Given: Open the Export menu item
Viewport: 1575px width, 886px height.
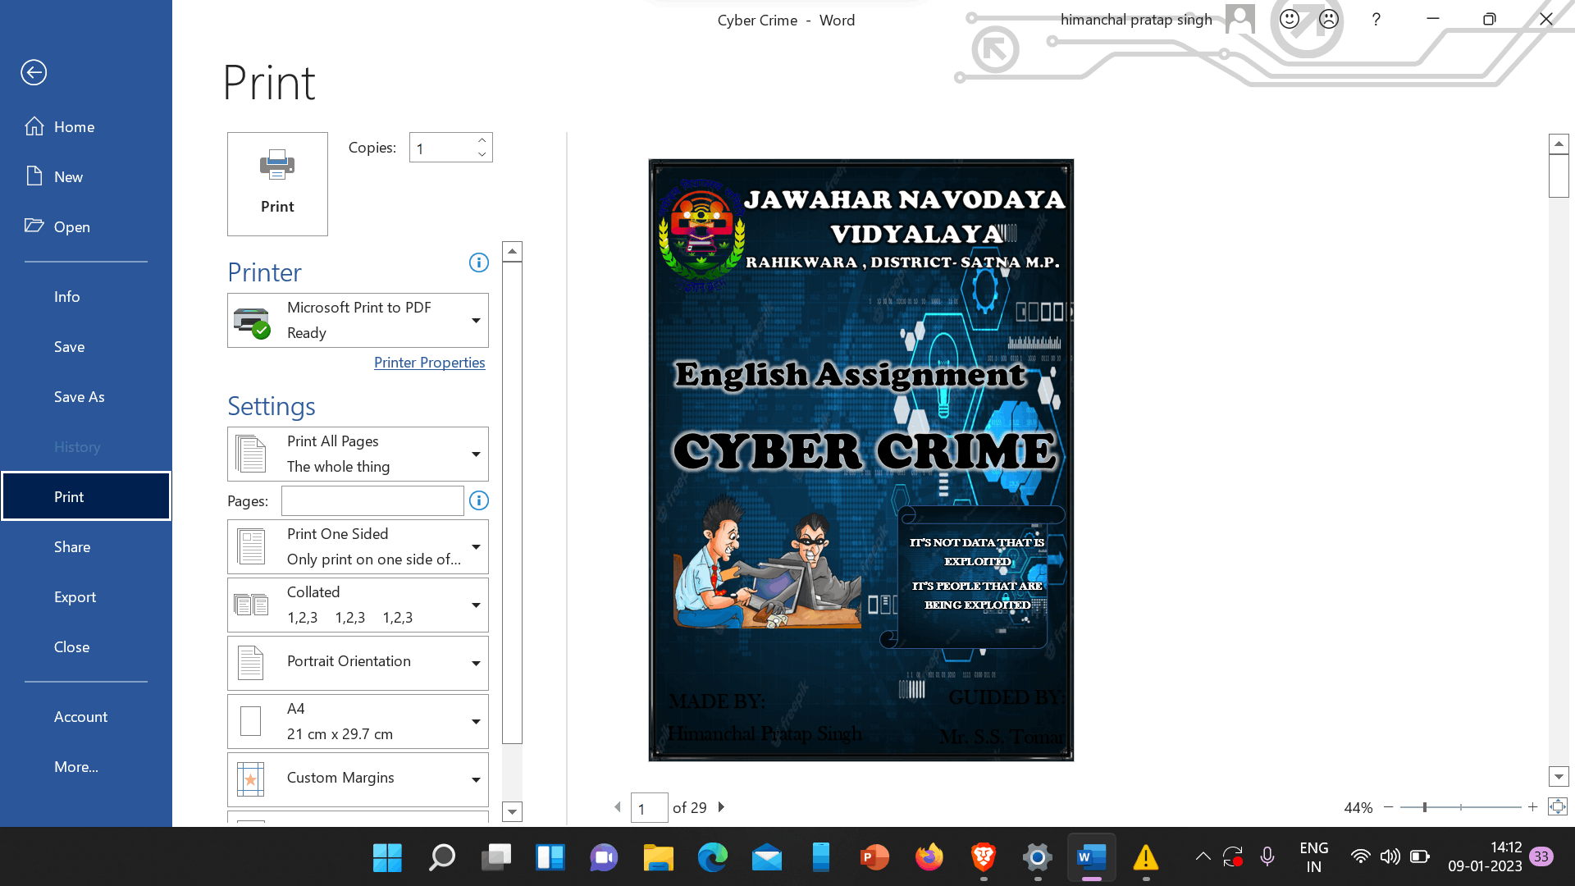Looking at the screenshot, I should (75, 597).
